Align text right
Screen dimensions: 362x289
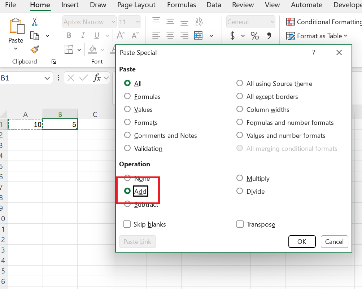[184, 36]
